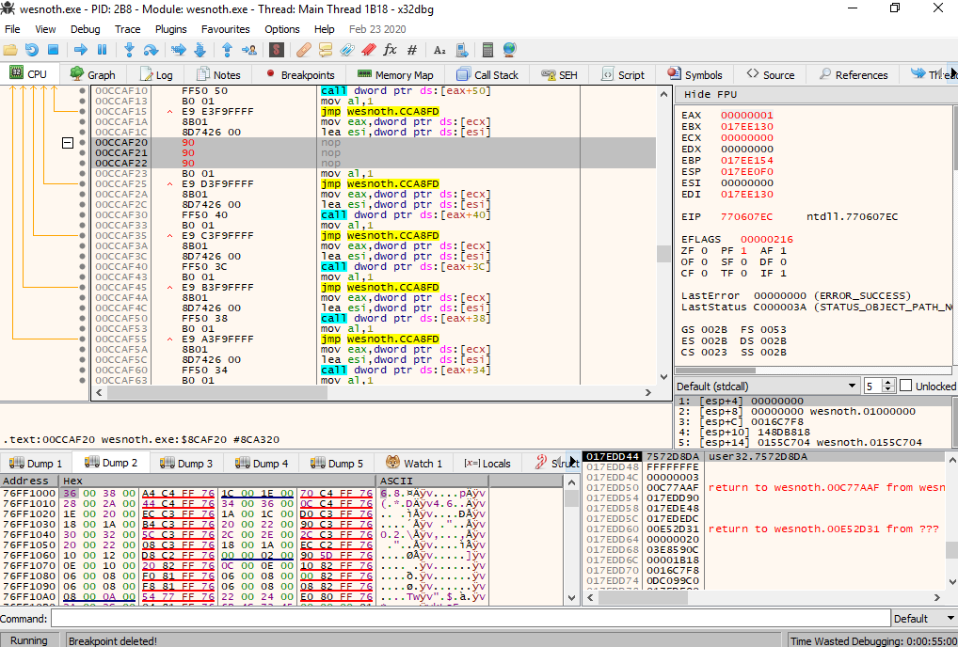
Task: Click the disassembly scrollbar down arrow
Action: 664,377
